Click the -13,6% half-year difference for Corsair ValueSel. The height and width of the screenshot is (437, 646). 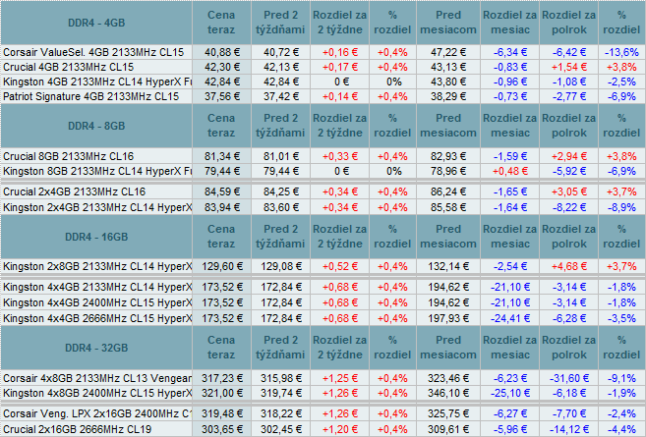pos(621,52)
